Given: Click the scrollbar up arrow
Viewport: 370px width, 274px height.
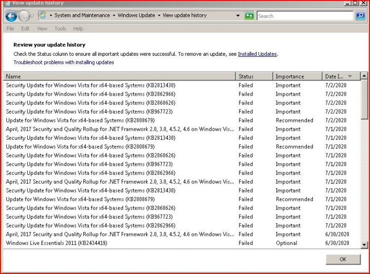Looking at the screenshot, I should click(x=365, y=76).
